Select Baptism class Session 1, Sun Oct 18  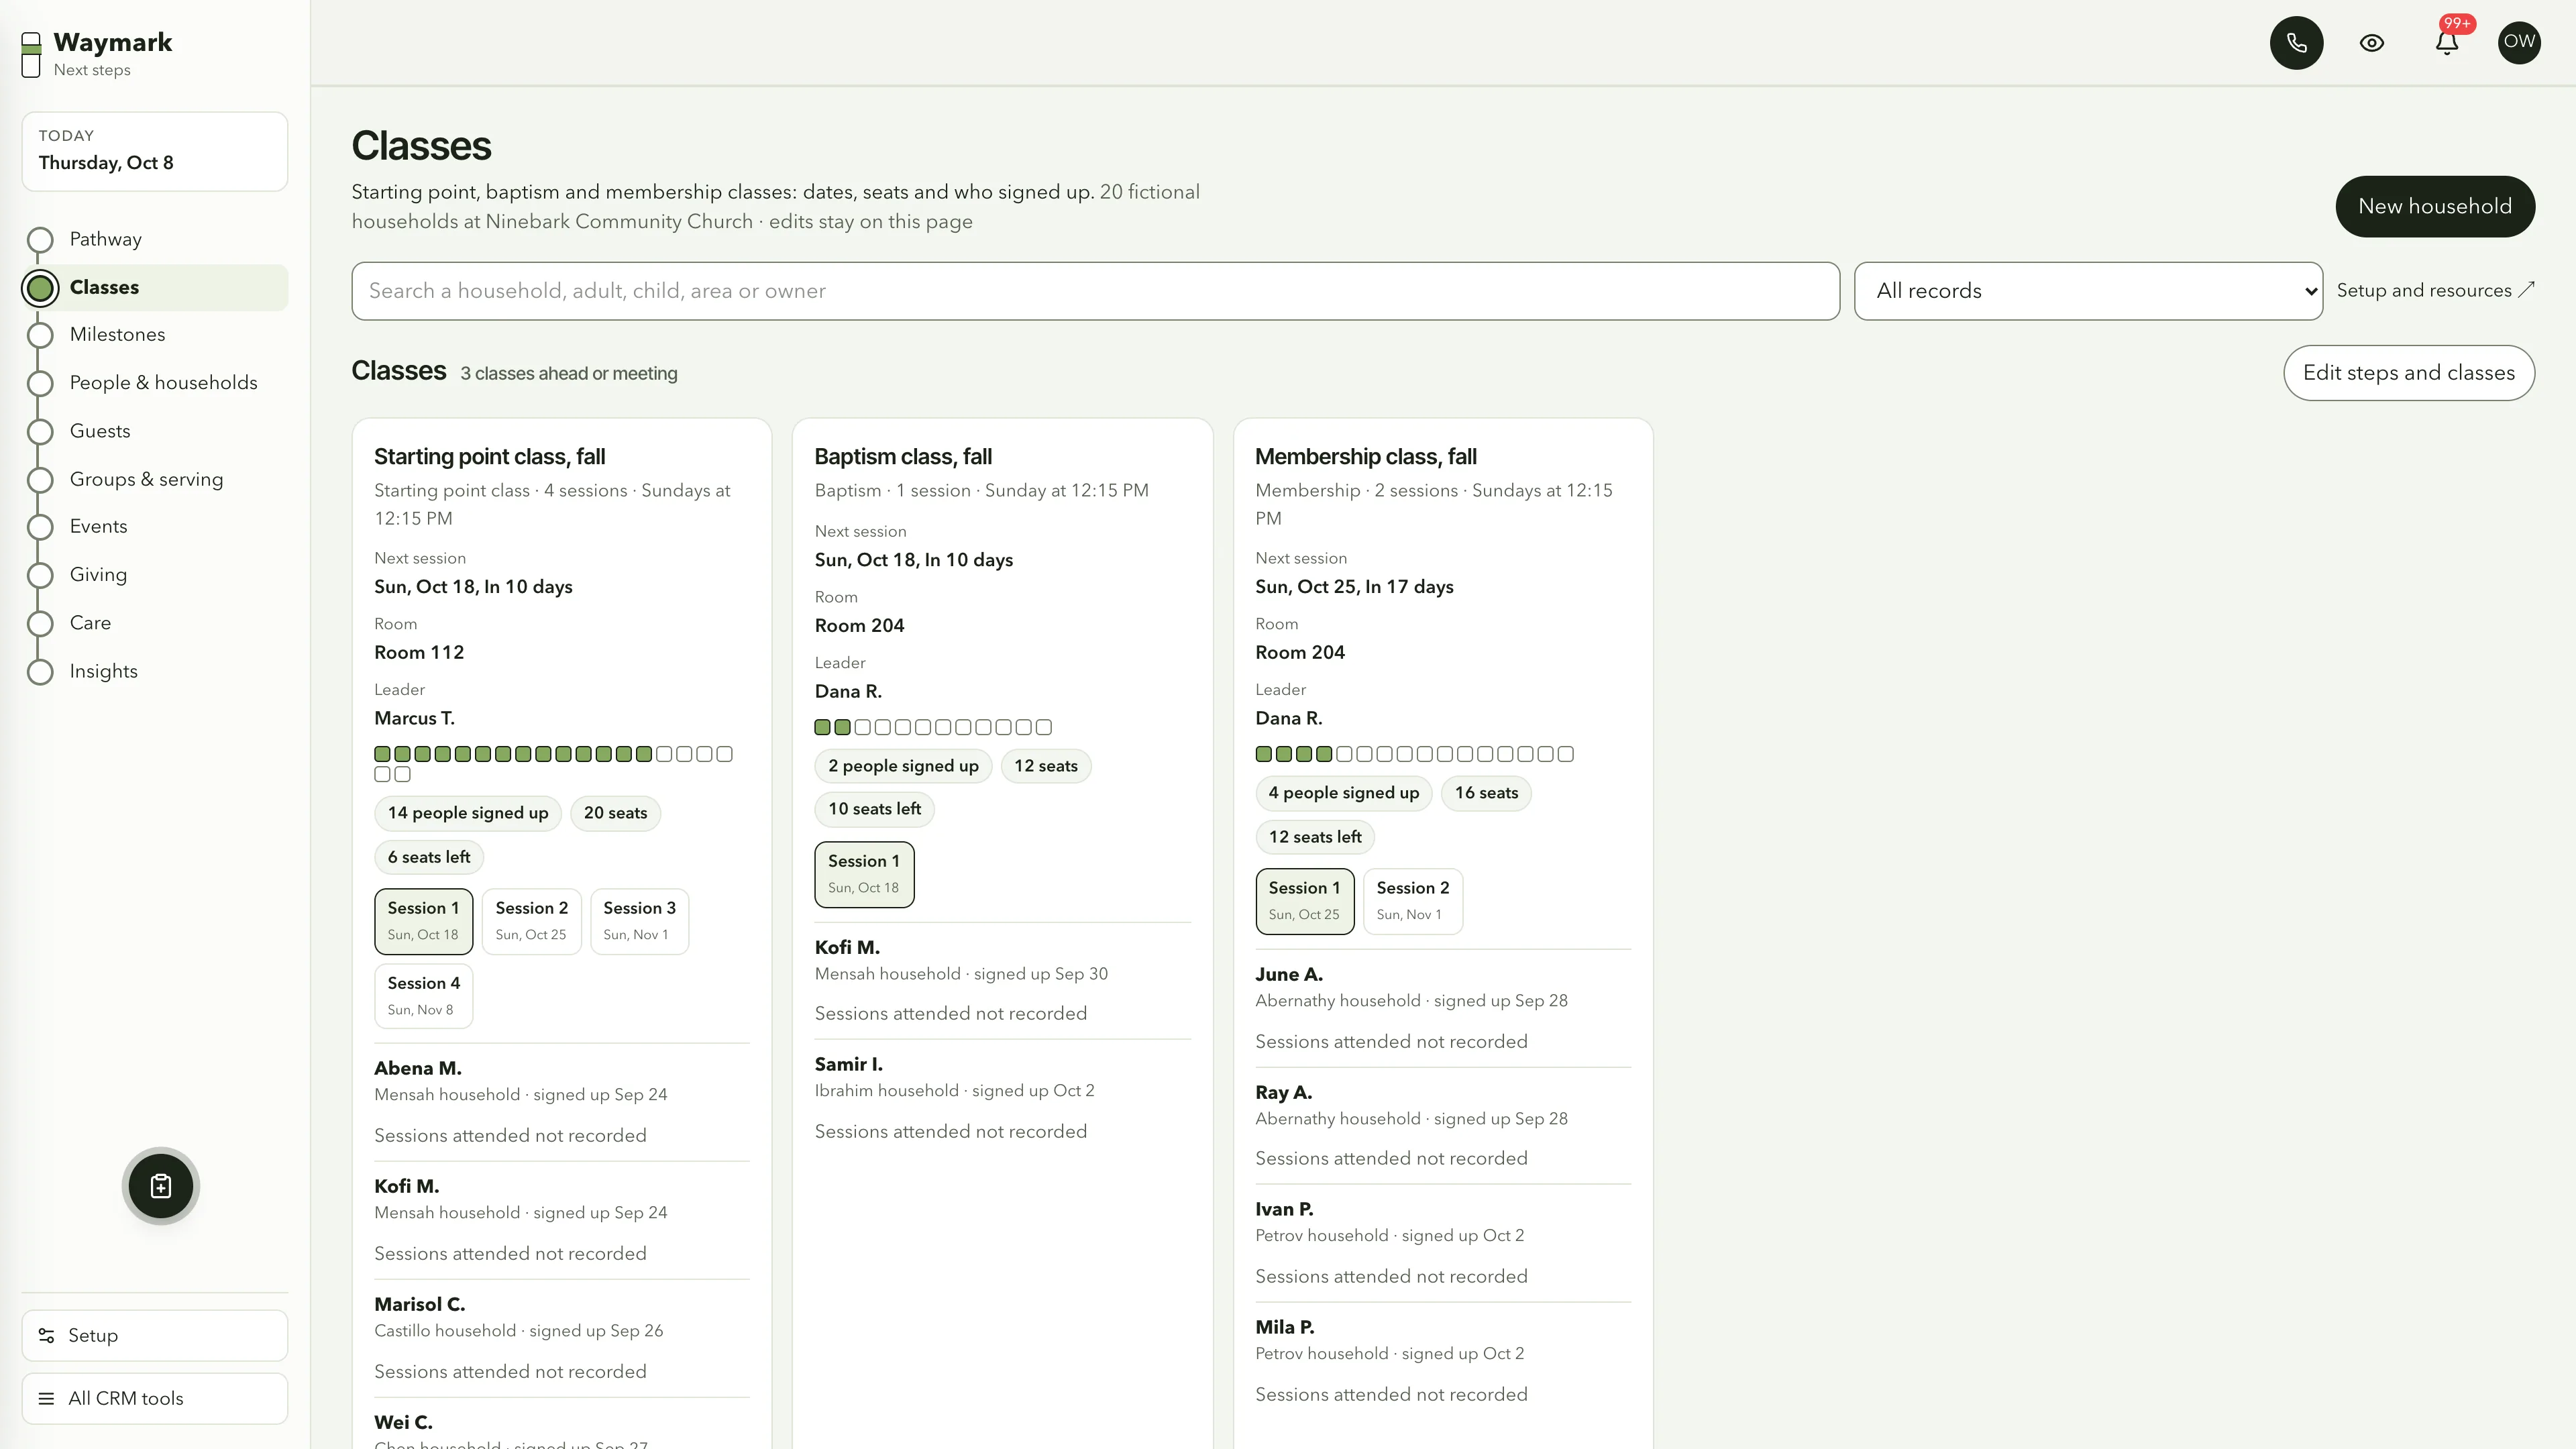(864, 874)
